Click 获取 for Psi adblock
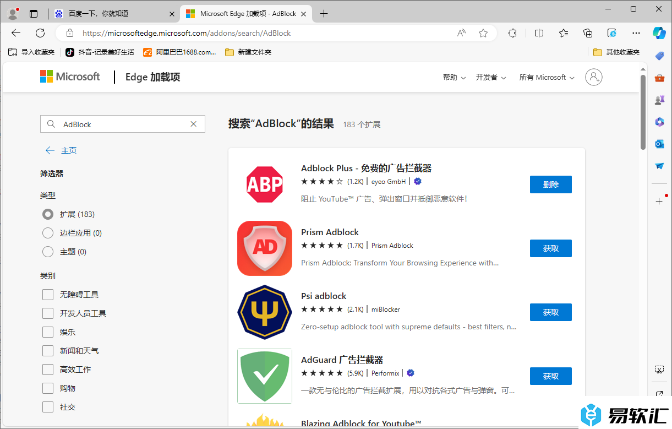The image size is (672, 429). click(551, 312)
